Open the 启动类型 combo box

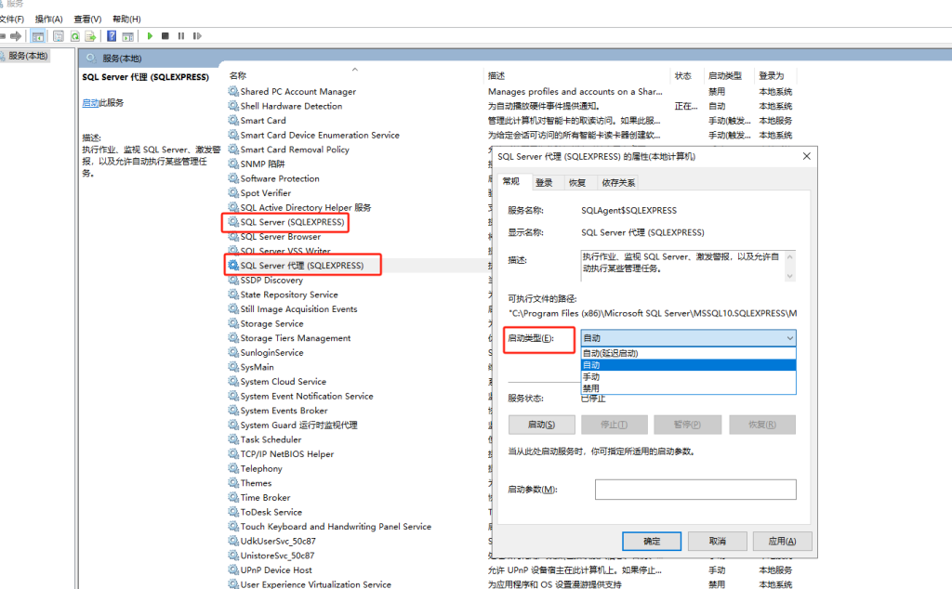(688, 338)
